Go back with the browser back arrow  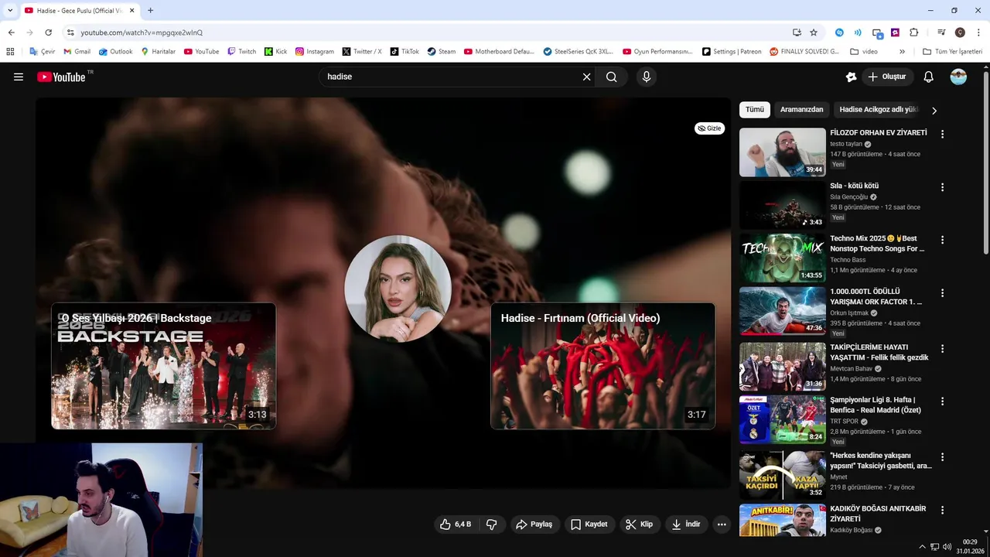point(11,32)
